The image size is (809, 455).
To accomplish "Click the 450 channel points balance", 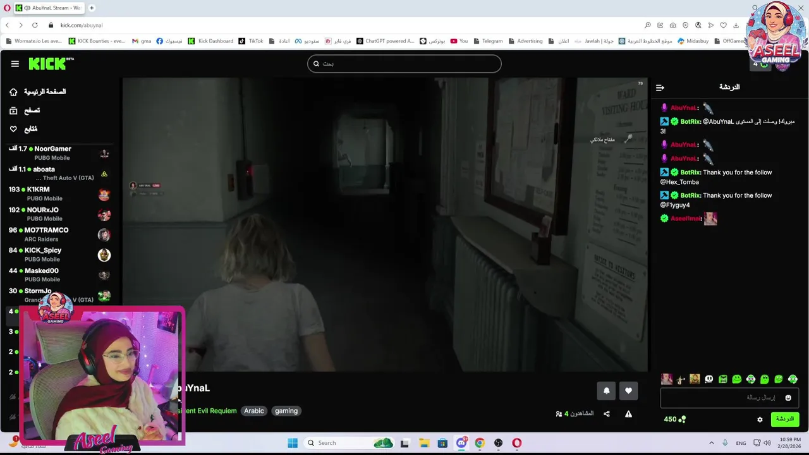I will point(674,419).
